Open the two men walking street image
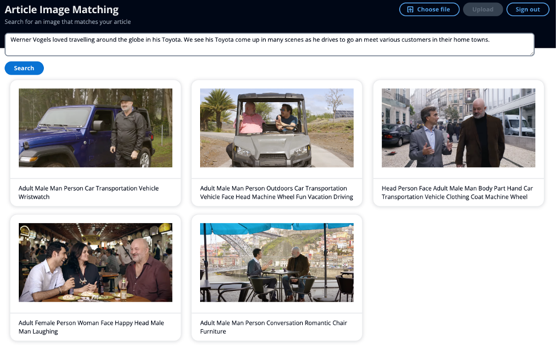This screenshot has width=557, height=348. tap(458, 128)
